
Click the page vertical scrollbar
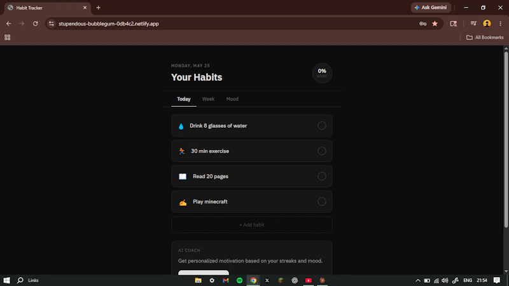506,139
